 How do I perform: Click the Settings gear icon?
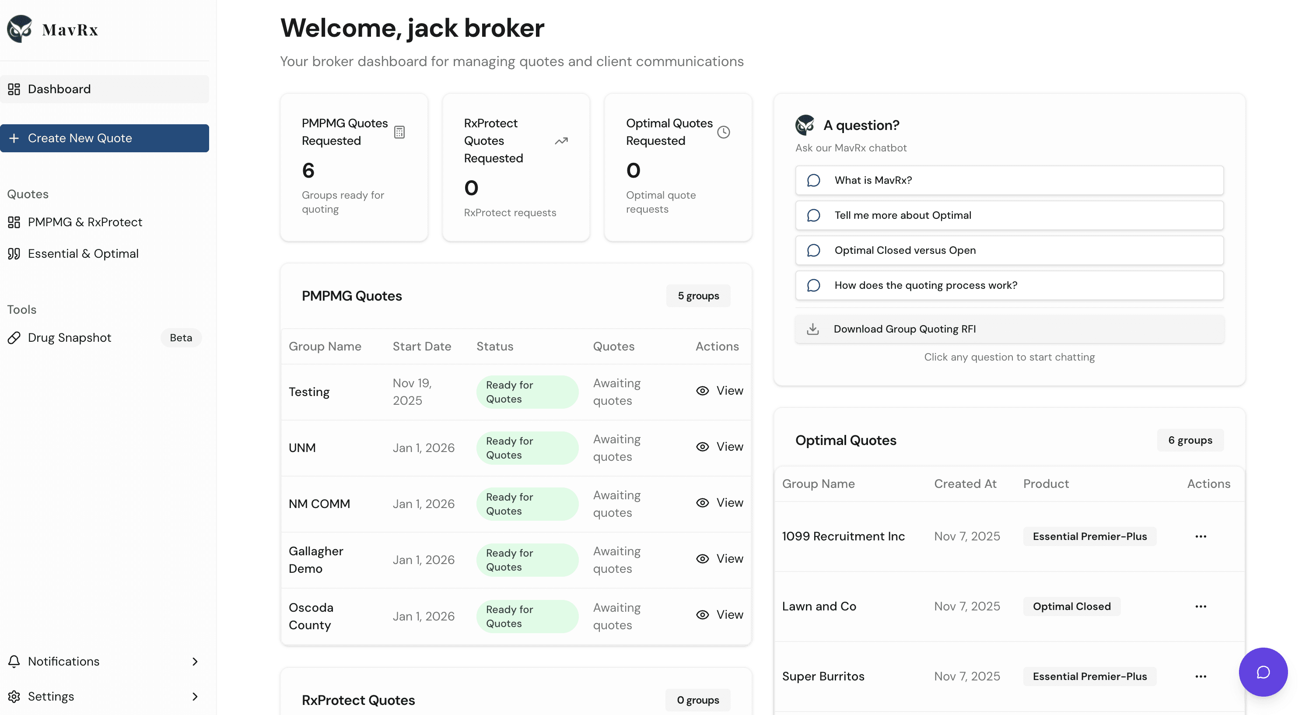(14, 697)
